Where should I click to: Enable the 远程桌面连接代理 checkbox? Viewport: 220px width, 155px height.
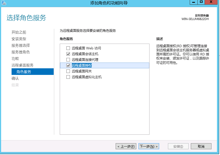(68, 60)
